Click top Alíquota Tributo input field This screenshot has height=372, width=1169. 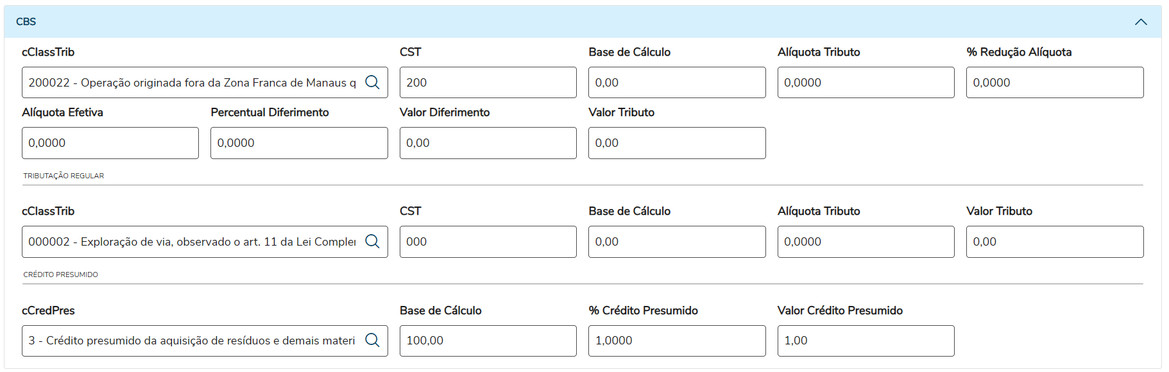(865, 83)
